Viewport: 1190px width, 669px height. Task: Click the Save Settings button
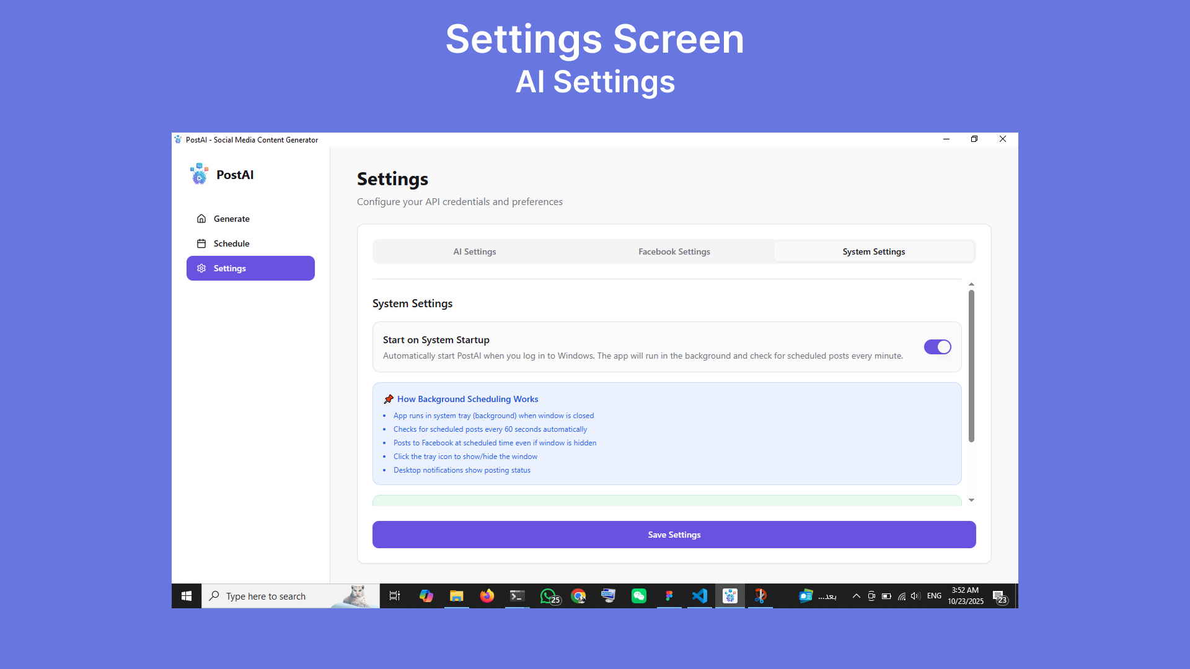(x=674, y=535)
